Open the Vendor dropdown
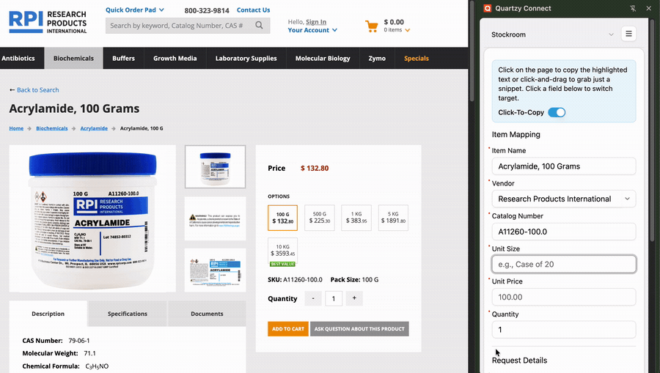 tap(564, 199)
